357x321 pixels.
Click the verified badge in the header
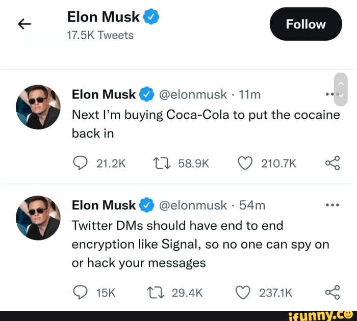[151, 17]
